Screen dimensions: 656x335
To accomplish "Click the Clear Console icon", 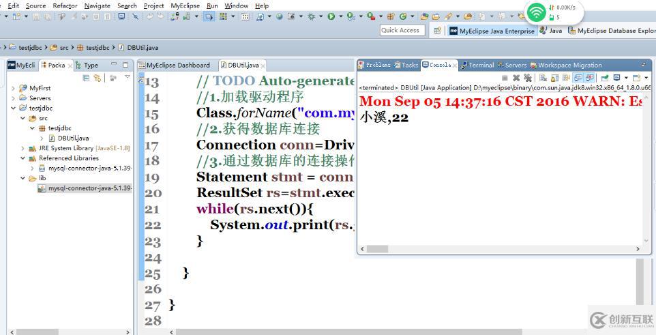I will pos(543,78).
